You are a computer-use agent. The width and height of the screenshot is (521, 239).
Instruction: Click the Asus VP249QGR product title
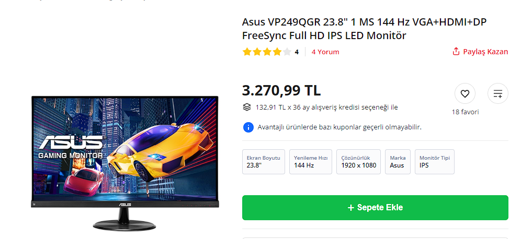point(364,29)
